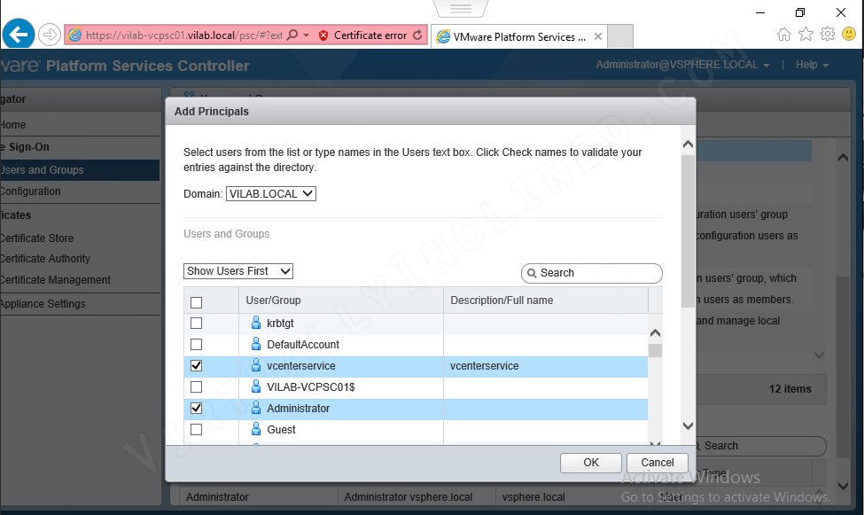Click the browser back arrow button

click(x=19, y=35)
